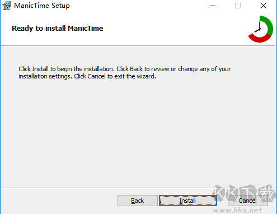The height and width of the screenshot is (214, 277).
Task: Click the line ending 'exit the wizard.'
Action: click(87, 76)
